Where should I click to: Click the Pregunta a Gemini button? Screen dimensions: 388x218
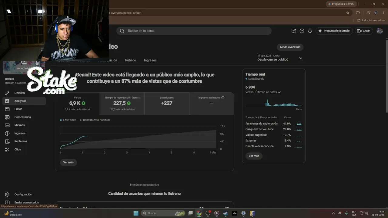click(341, 4)
